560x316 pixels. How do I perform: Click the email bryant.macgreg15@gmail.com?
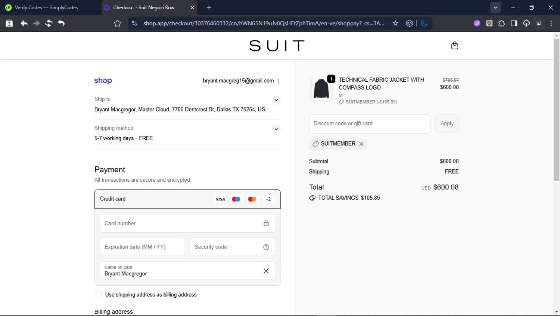(x=238, y=81)
